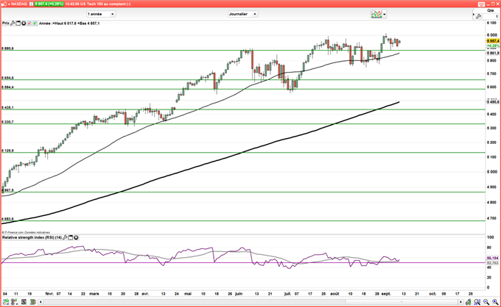Click the third bottom-left toolbar icon
The width and height of the screenshot is (501, 307).
point(24,302)
